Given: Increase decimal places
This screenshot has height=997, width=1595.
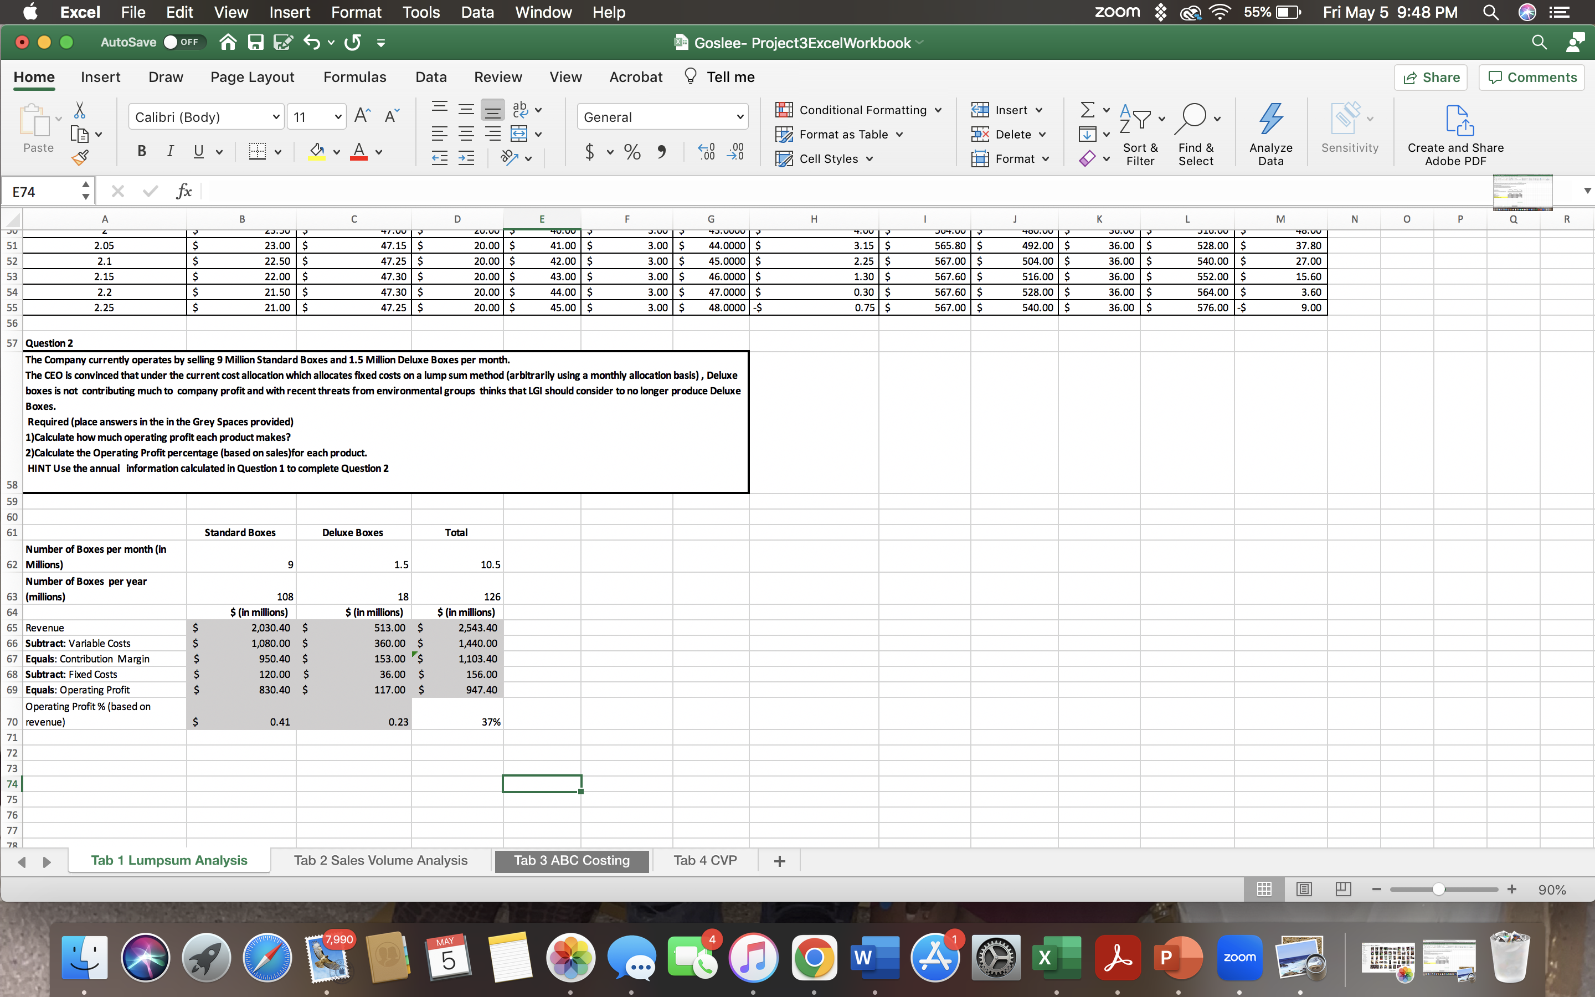Looking at the screenshot, I should (706, 151).
